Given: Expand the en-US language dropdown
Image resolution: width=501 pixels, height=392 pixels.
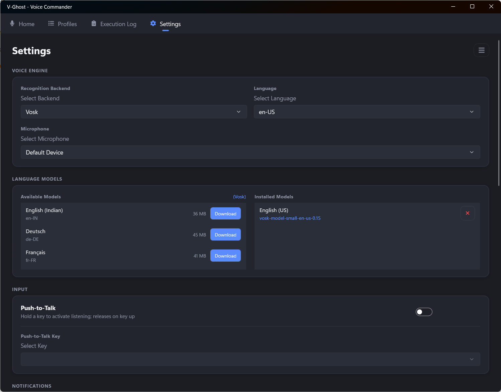Looking at the screenshot, I should tap(367, 112).
